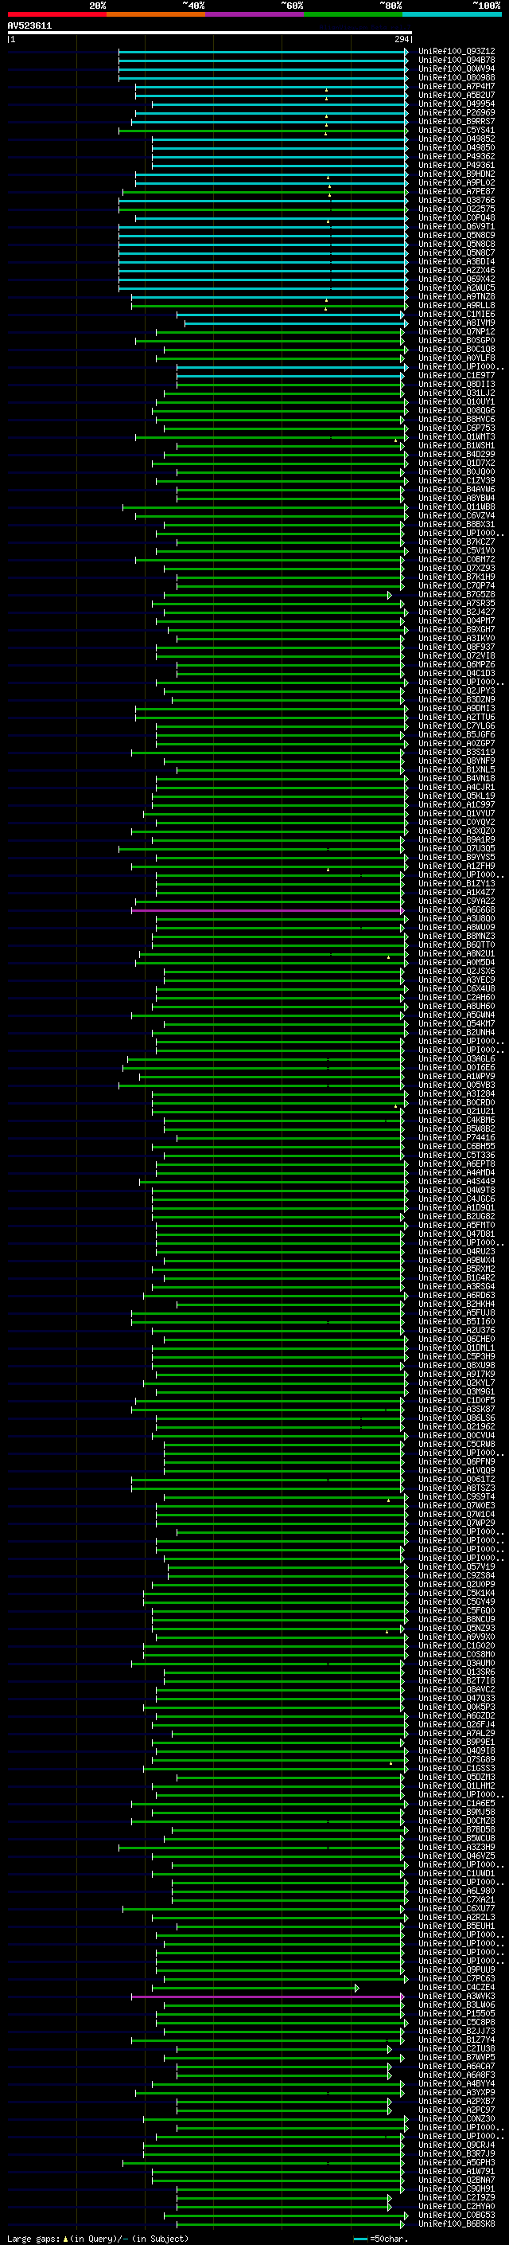
Task: Select the UniRef100_P49362 label
Action: pos(457,157)
